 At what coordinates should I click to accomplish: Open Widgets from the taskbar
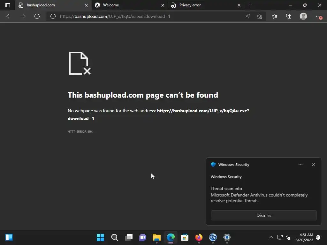[9, 237]
